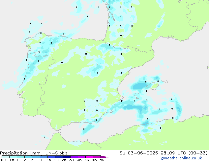Select the 30–35 mm purple legend swatch

tap(74, 157)
